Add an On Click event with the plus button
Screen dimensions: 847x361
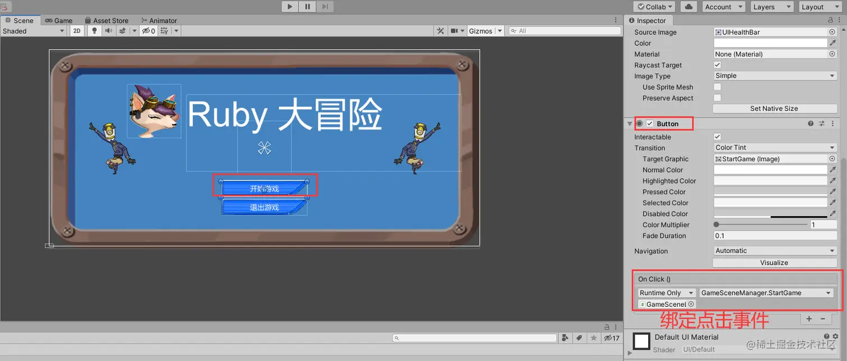coord(808,318)
